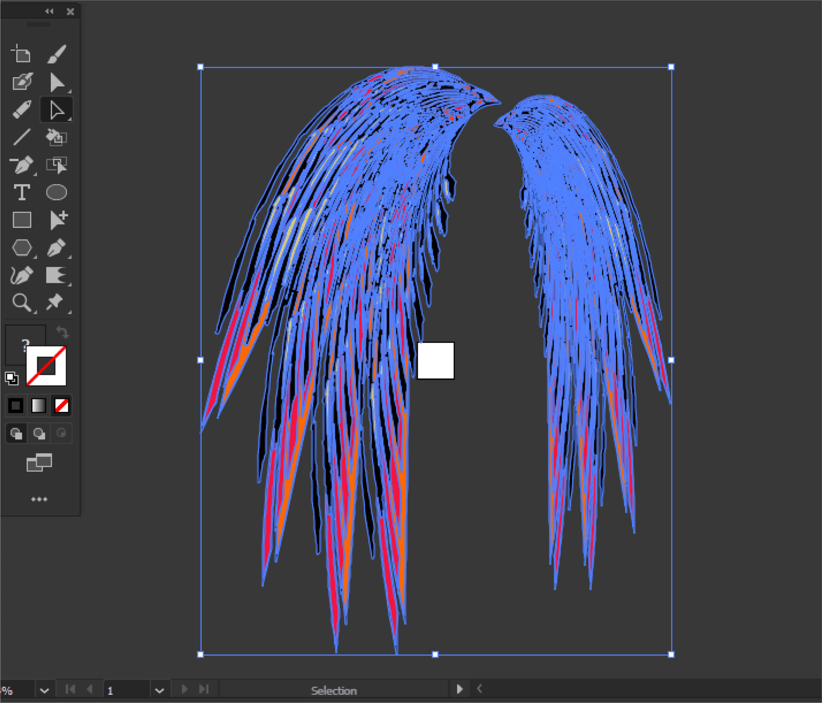Select the Zoom magnifier tool
The width and height of the screenshot is (822, 703).
[22, 302]
